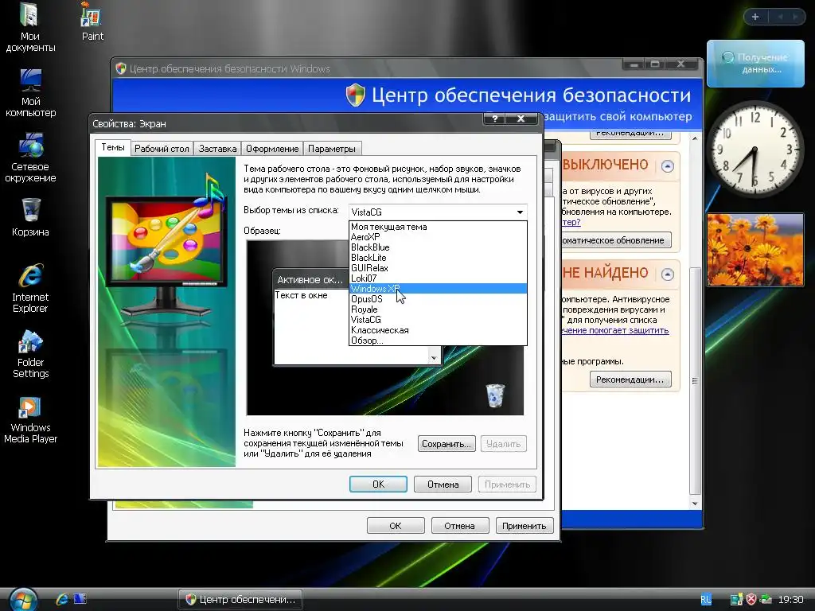
Task: Click the sidebar add gadget plus button
Action: pyautogui.click(x=755, y=17)
